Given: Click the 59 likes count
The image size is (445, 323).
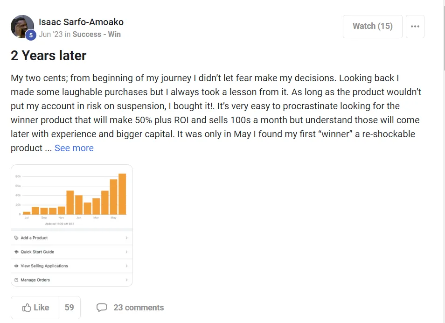Looking at the screenshot, I should (x=69, y=308).
